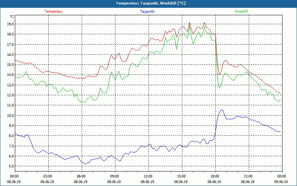Select the blue Taupunkt legend label
Image resolution: width=297 pixels, height=186 pixels.
pos(147,12)
